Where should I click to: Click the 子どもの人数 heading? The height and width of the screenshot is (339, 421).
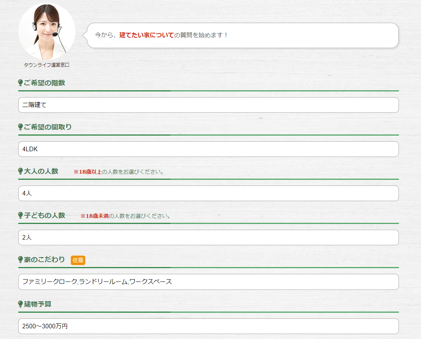coord(45,215)
